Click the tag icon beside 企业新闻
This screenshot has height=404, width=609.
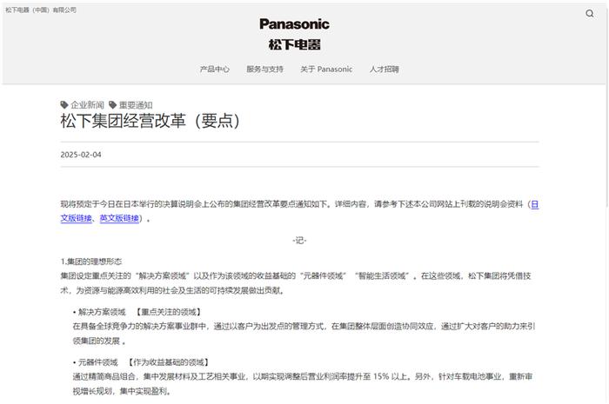click(x=64, y=104)
